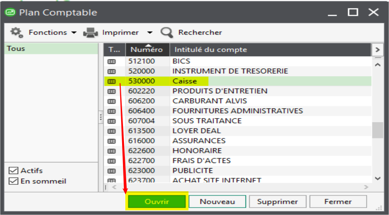Click the Intitulé du compte column header
The width and height of the screenshot is (389, 215).
(x=269, y=50)
